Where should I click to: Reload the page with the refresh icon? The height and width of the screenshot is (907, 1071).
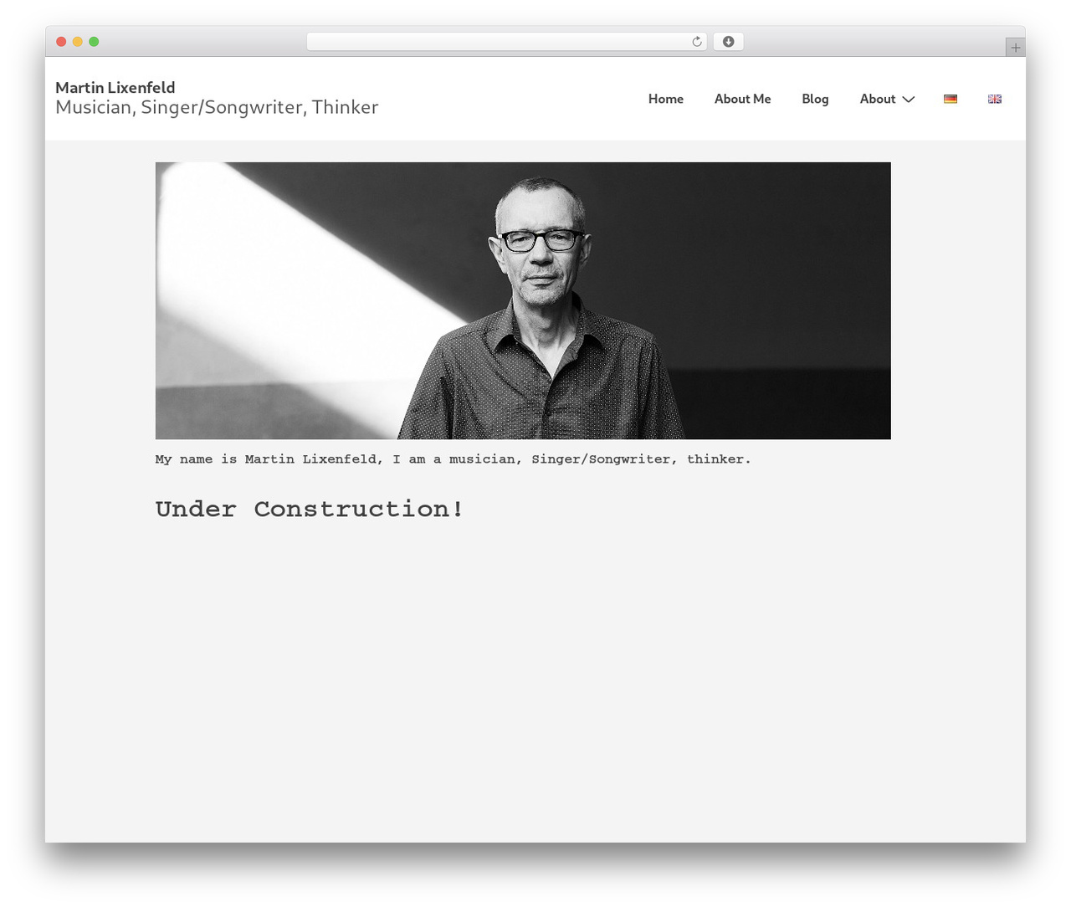coord(696,42)
